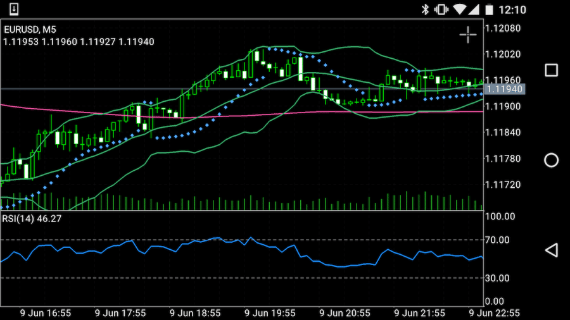Tap the vibrate mode status icon
This screenshot has height=320, width=570.
441,9
